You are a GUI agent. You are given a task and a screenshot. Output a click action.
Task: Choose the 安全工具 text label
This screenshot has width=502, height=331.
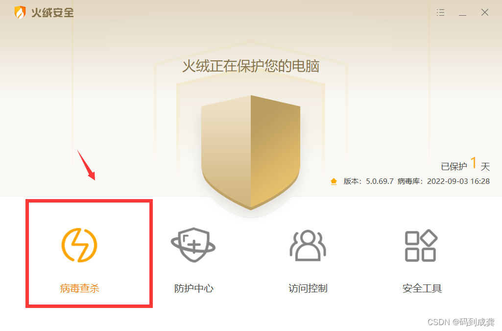coord(422,288)
